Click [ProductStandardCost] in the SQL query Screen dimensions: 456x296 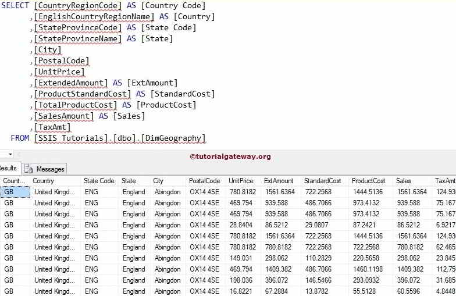(83, 94)
